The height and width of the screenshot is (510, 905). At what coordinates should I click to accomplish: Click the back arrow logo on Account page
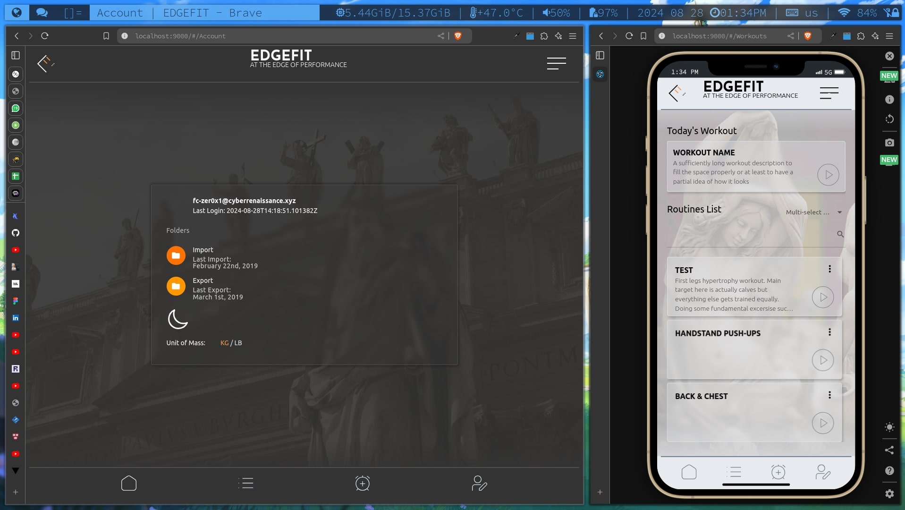tap(45, 63)
